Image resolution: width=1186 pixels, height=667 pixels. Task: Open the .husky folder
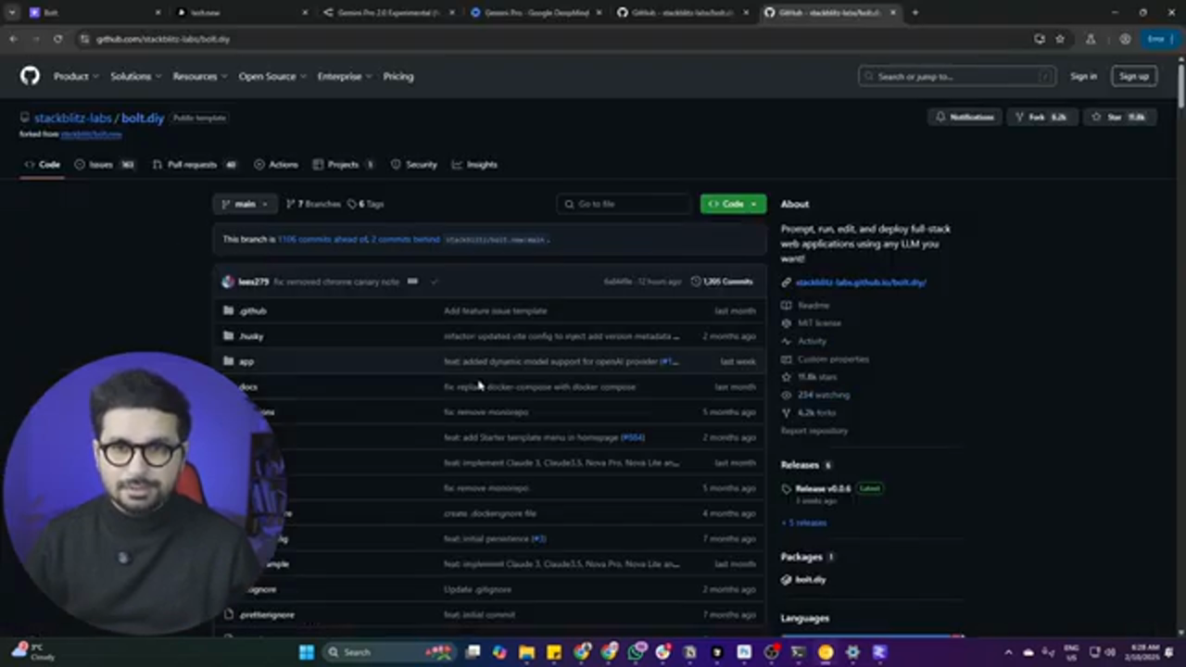pyautogui.click(x=251, y=336)
